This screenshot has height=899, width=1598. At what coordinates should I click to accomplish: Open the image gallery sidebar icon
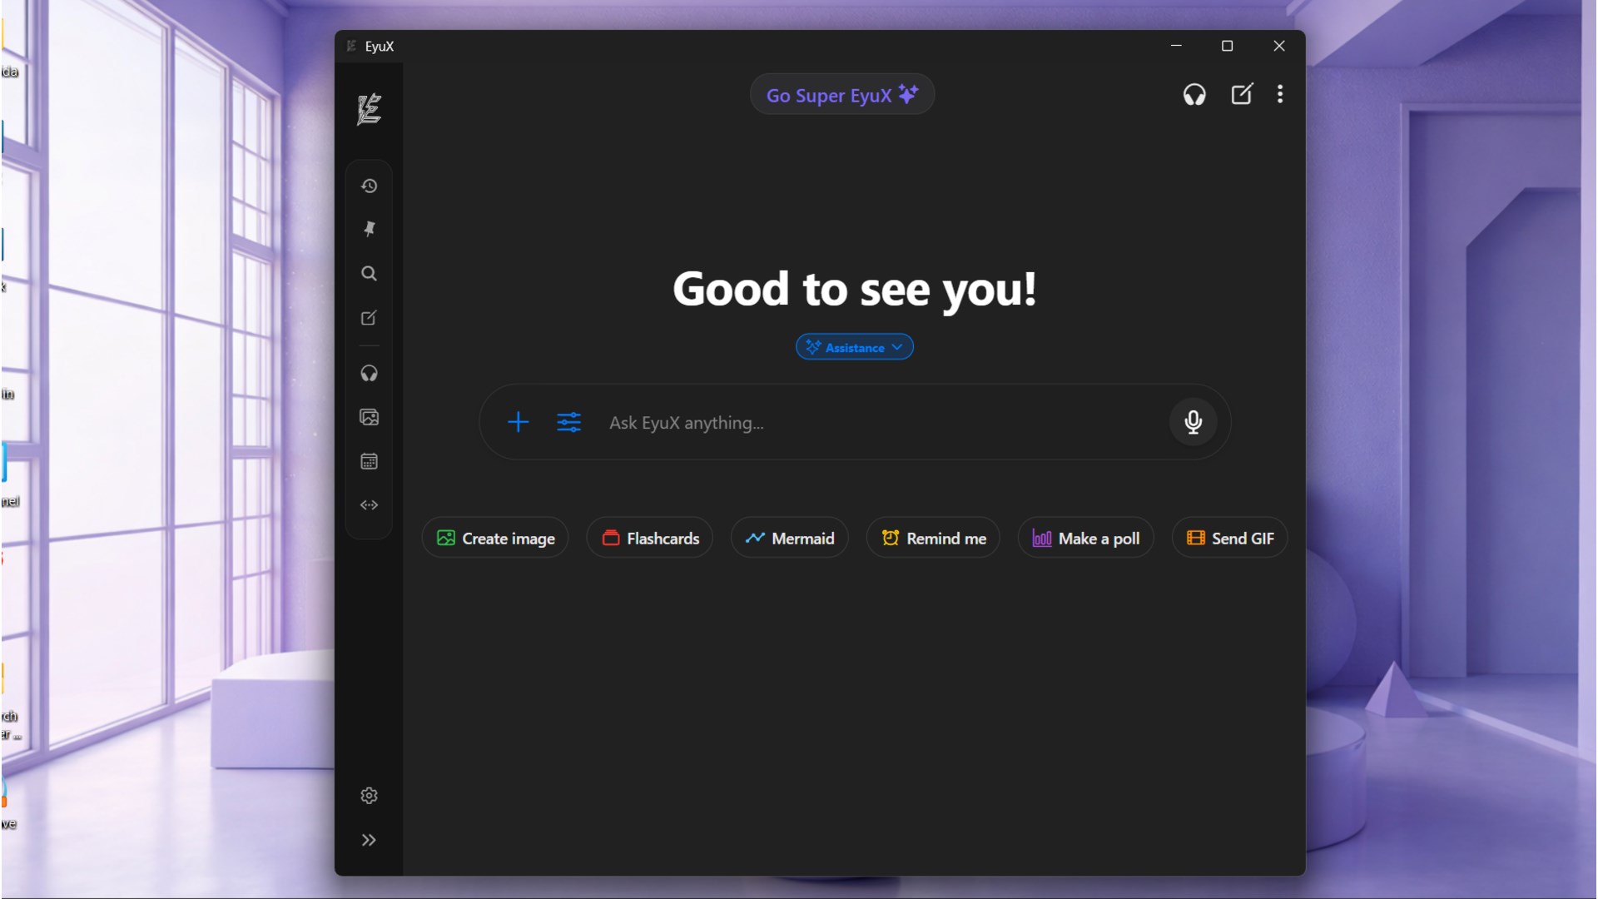[x=369, y=417]
